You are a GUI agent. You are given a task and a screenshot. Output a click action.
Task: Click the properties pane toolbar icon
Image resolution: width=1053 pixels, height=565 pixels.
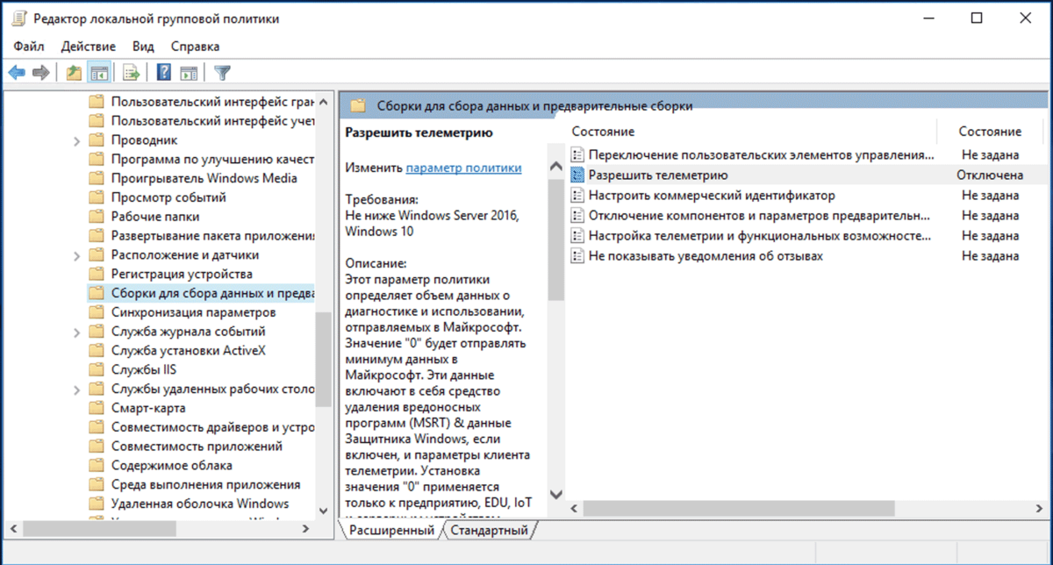pos(189,72)
